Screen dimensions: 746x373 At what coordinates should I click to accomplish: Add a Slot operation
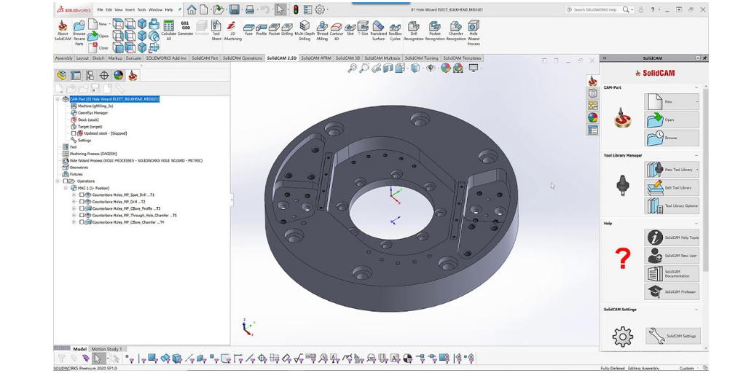pyautogui.click(x=350, y=29)
